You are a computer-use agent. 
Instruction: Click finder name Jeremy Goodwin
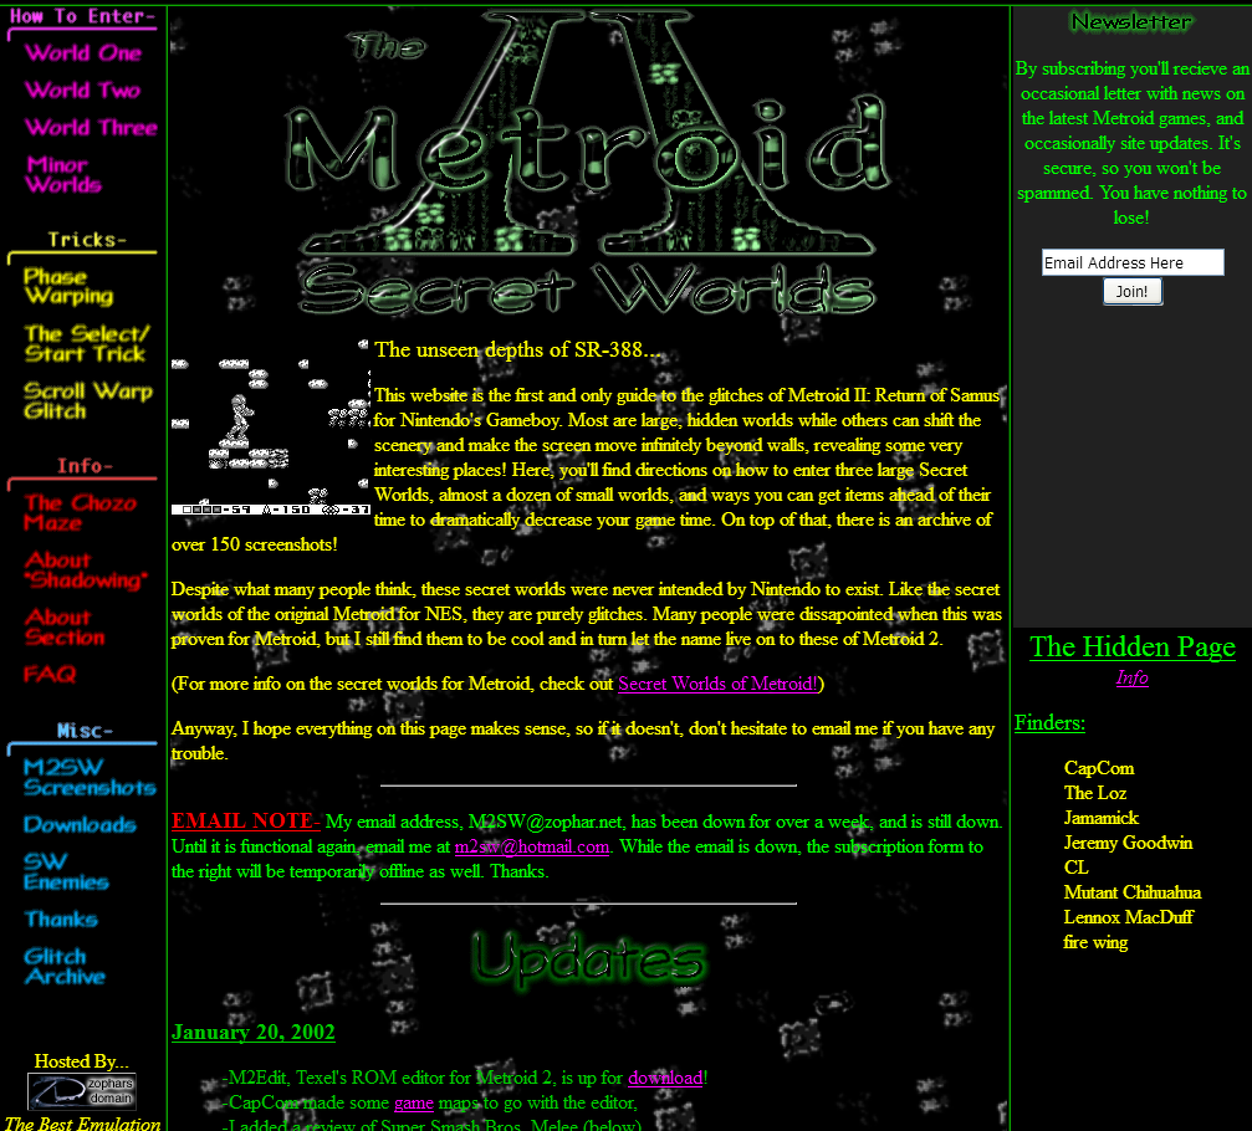(1128, 843)
